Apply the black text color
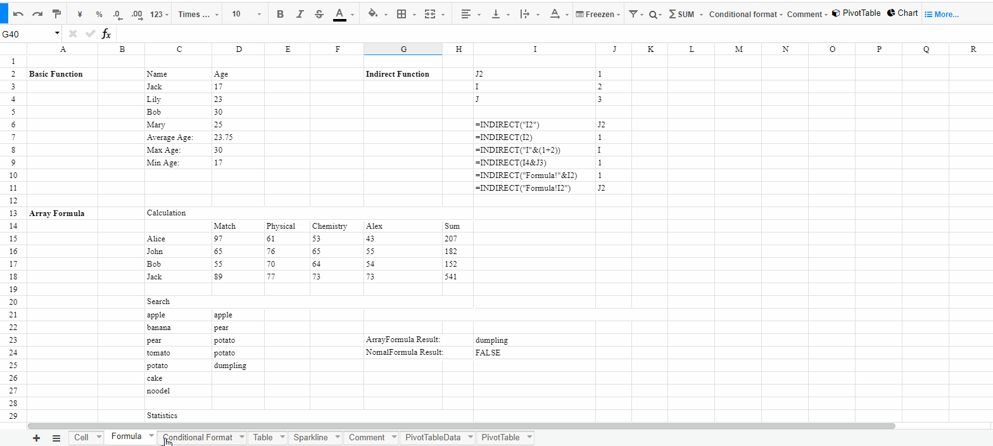 (x=339, y=14)
